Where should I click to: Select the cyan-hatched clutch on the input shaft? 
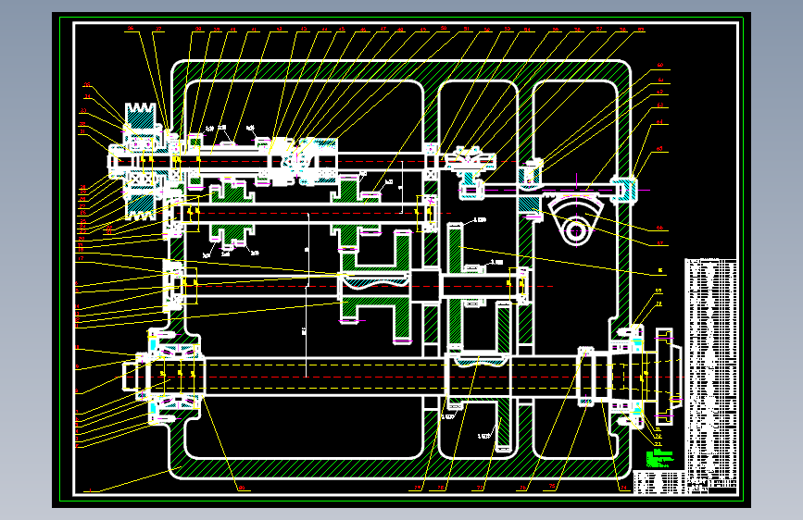(x=318, y=162)
